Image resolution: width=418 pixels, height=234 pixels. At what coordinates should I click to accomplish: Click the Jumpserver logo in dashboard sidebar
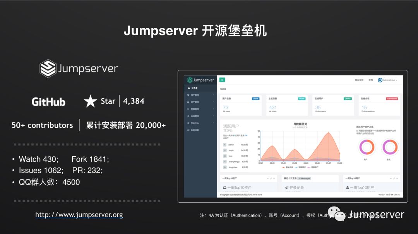coord(200,80)
